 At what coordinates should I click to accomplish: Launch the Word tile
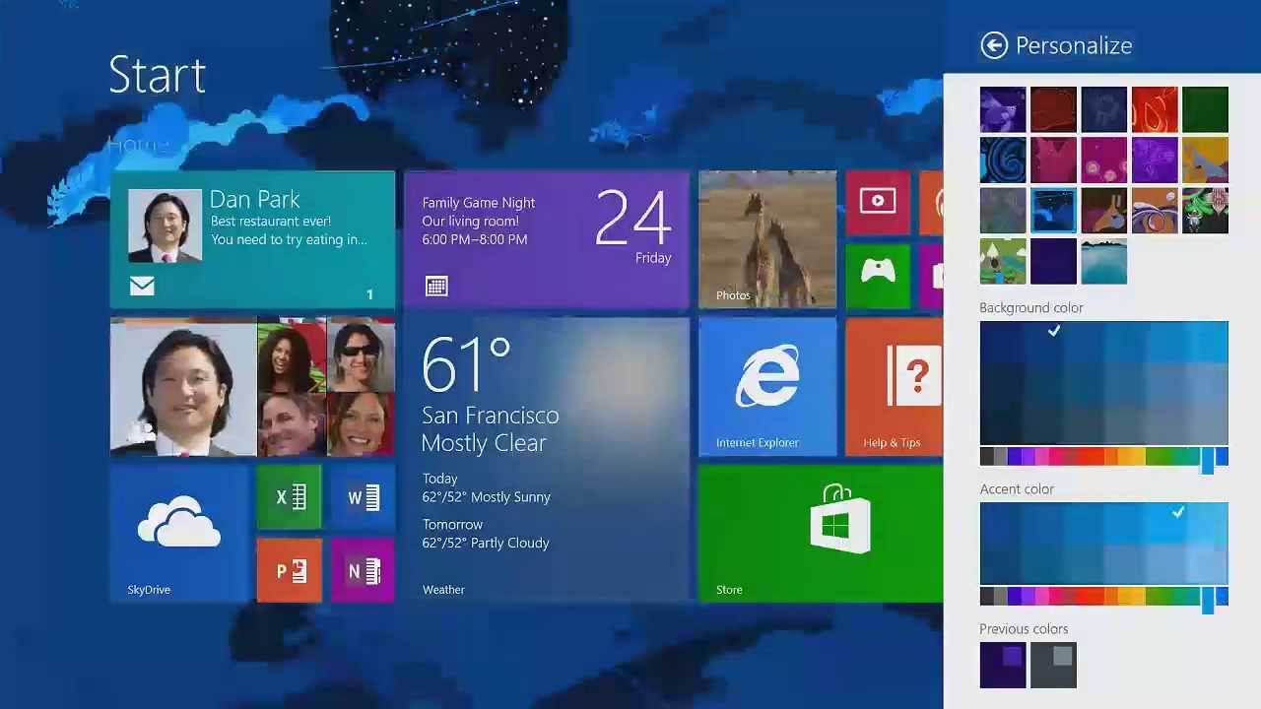coord(363,497)
